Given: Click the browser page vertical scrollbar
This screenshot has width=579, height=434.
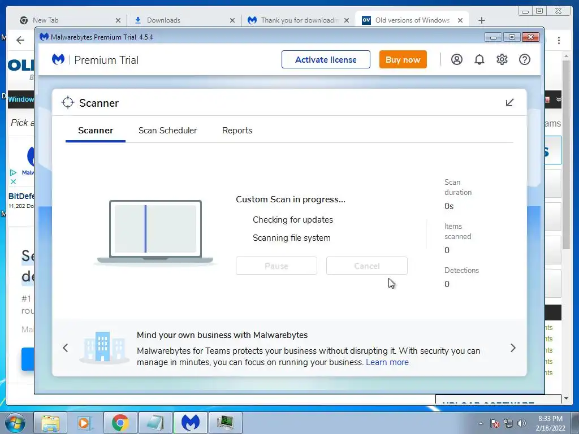Looking at the screenshot, I should [x=566, y=155].
